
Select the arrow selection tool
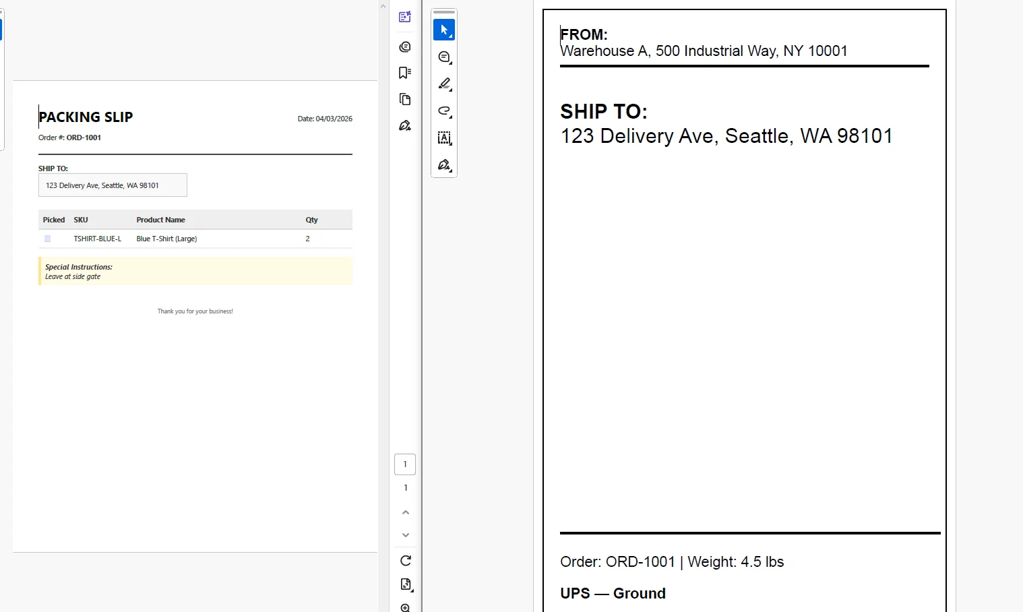point(444,30)
